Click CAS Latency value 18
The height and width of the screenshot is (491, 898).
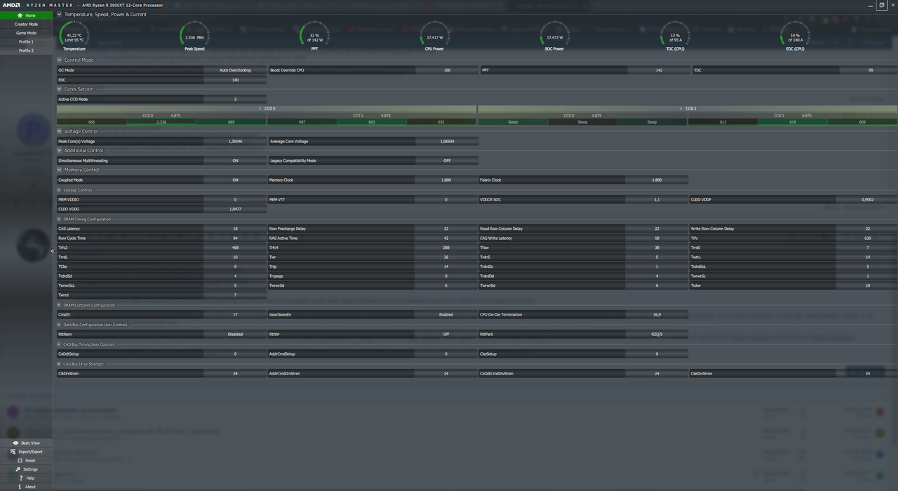click(235, 229)
